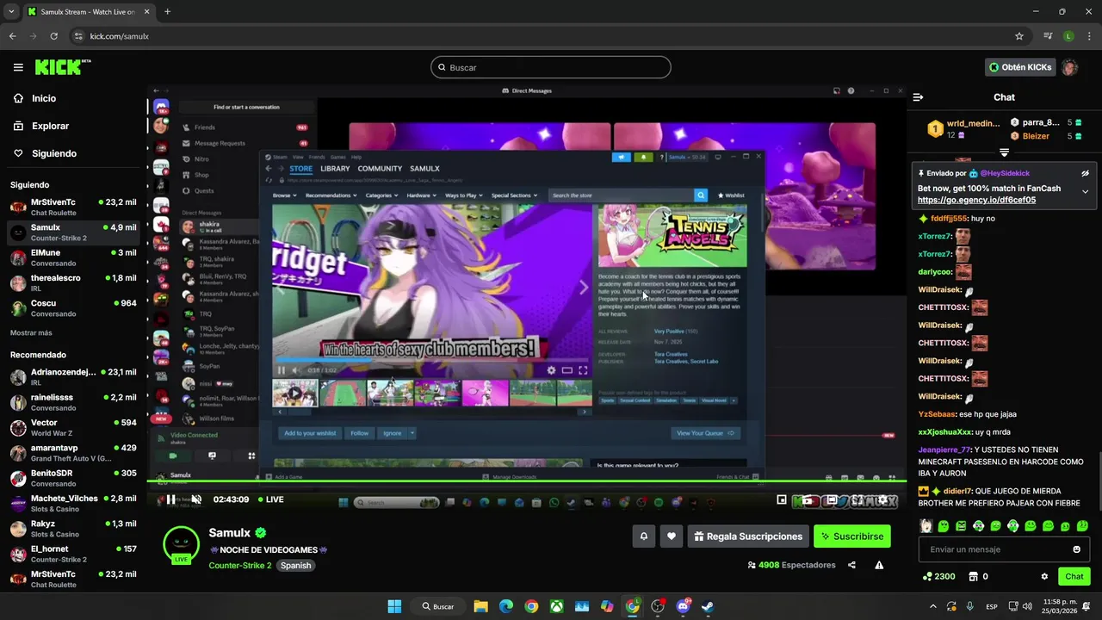Open the go.egency.io pinned link
1102x620 pixels.
[976, 200]
